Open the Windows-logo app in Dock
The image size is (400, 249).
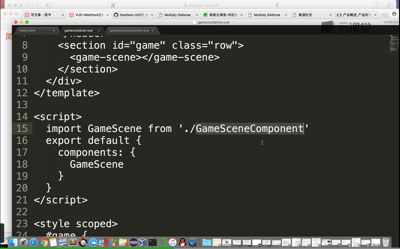(113, 242)
